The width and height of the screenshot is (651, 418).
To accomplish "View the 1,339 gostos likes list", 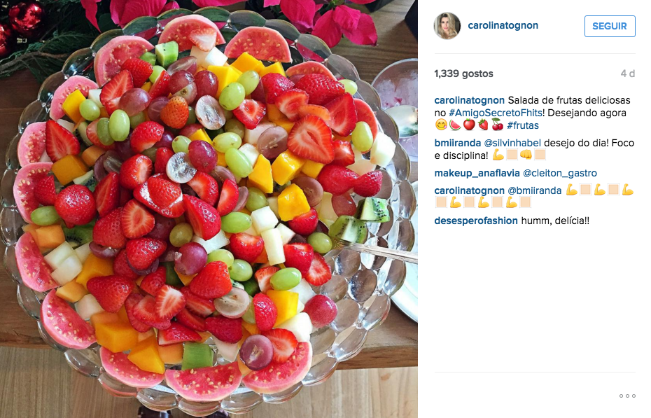I will click(x=464, y=74).
